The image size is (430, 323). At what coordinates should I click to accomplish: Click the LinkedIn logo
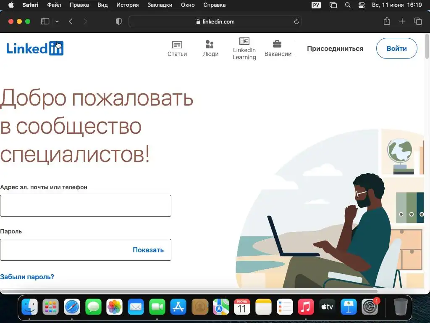coord(35,48)
